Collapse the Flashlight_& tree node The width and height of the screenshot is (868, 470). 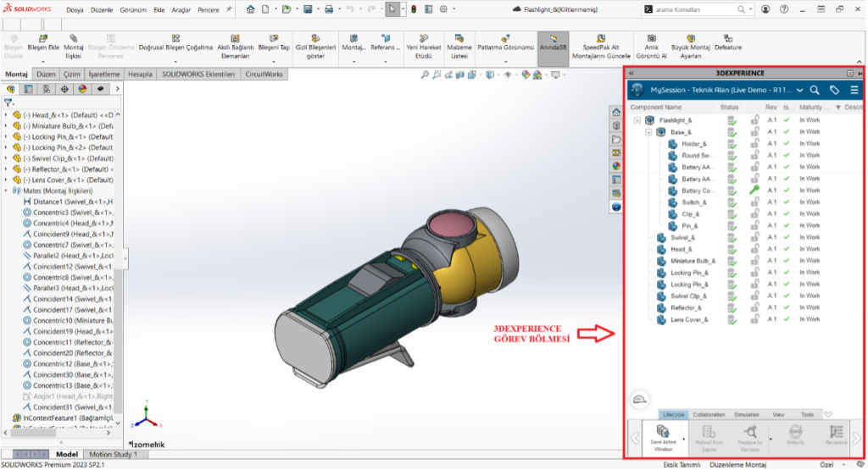[637, 120]
